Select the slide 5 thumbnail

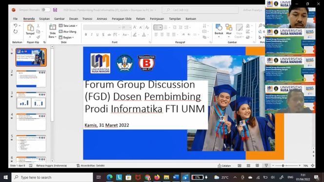point(31,144)
